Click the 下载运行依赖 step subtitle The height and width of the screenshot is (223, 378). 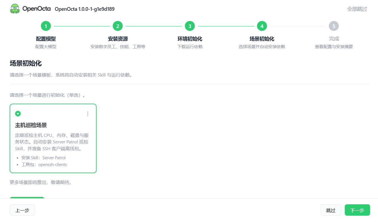point(190,47)
